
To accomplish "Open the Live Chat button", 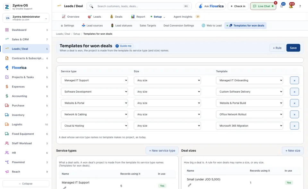I will [x=263, y=6].
